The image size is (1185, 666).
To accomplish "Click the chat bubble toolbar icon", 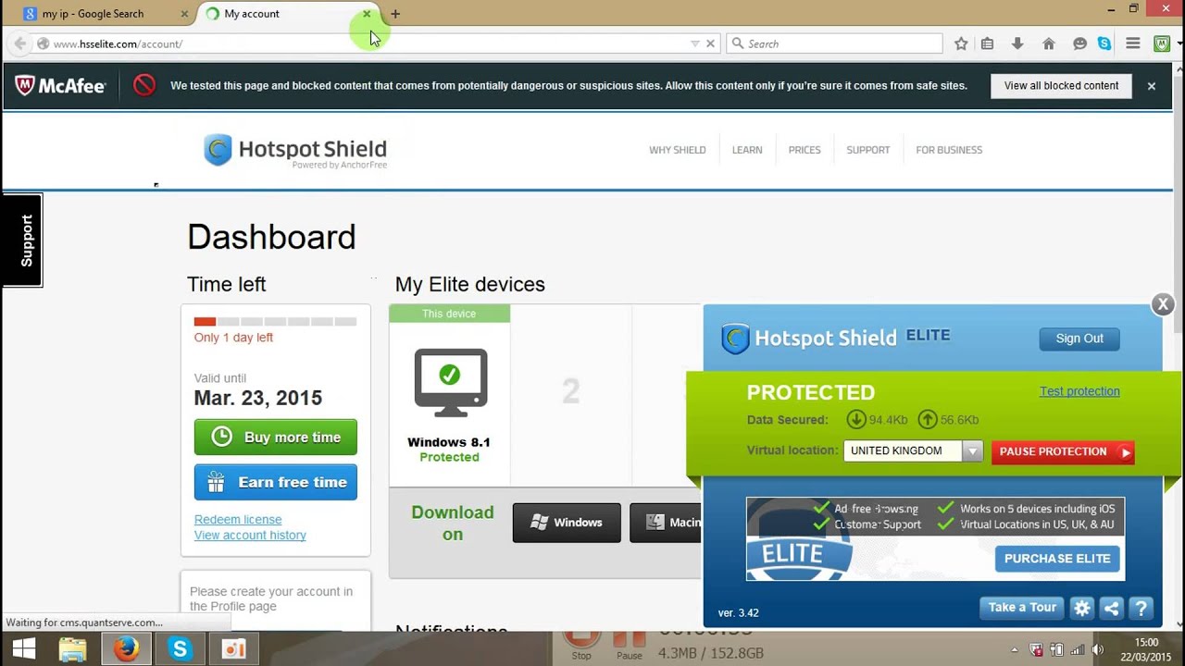I will 1079,43.
